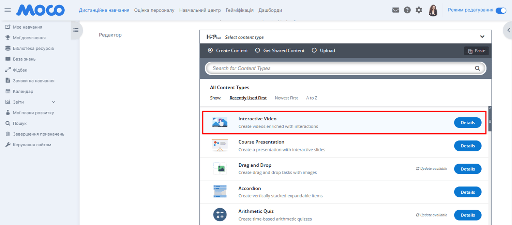Click the search magnifier icon in content search

tap(477, 68)
